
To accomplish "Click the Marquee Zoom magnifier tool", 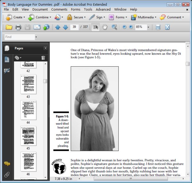I will 114,27.
